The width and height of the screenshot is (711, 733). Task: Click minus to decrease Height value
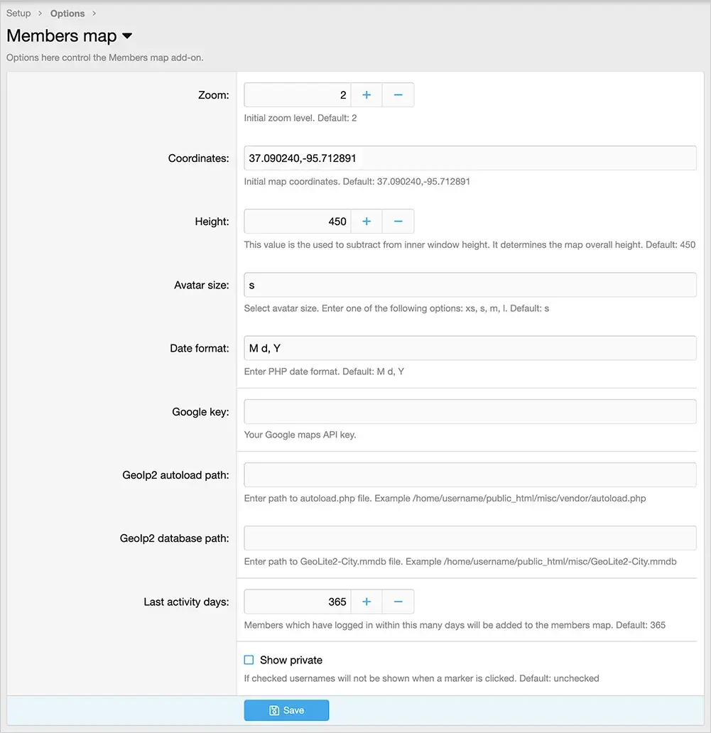click(x=398, y=222)
